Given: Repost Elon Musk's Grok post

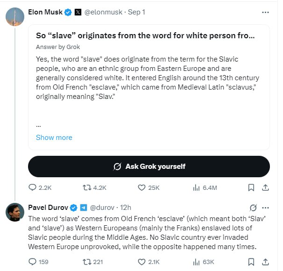Looking at the screenshot, I should (x=95, y=188).
